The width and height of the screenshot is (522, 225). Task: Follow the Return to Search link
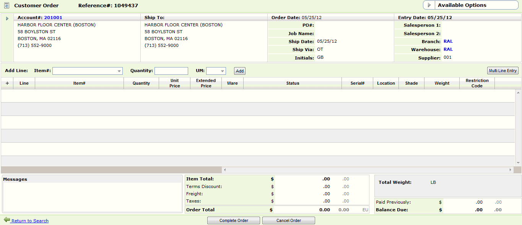click(x=30, y=221)
